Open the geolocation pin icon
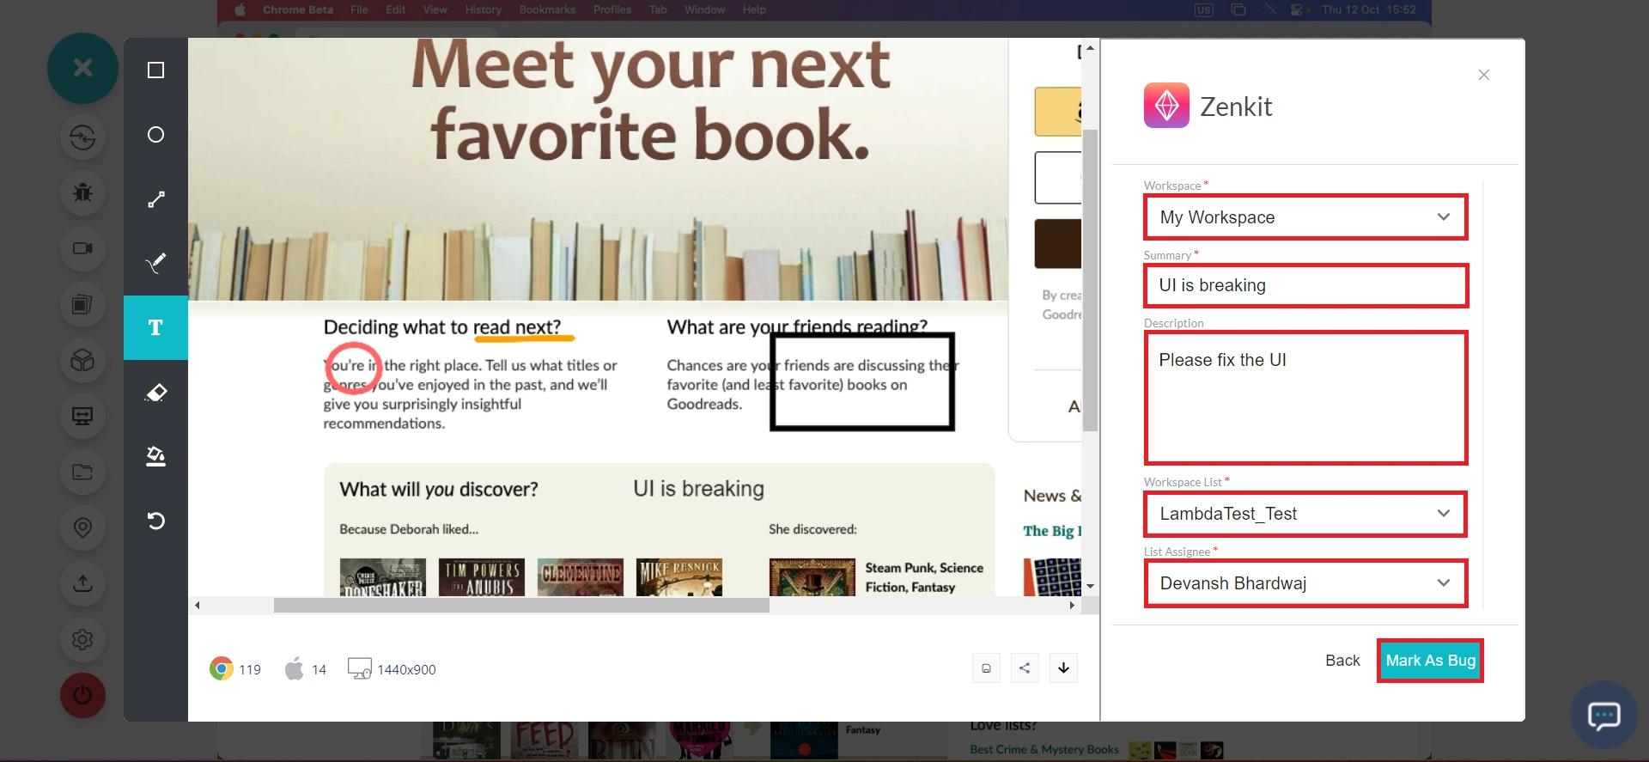Screen dimensions: 1649x762 [82, 527]
